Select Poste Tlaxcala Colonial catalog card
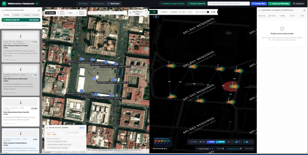308x155 pixels. (x=20, y=46)
